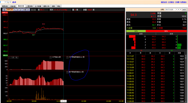
Task: Open the first link in the top-right link row
Action: [164, 2]
